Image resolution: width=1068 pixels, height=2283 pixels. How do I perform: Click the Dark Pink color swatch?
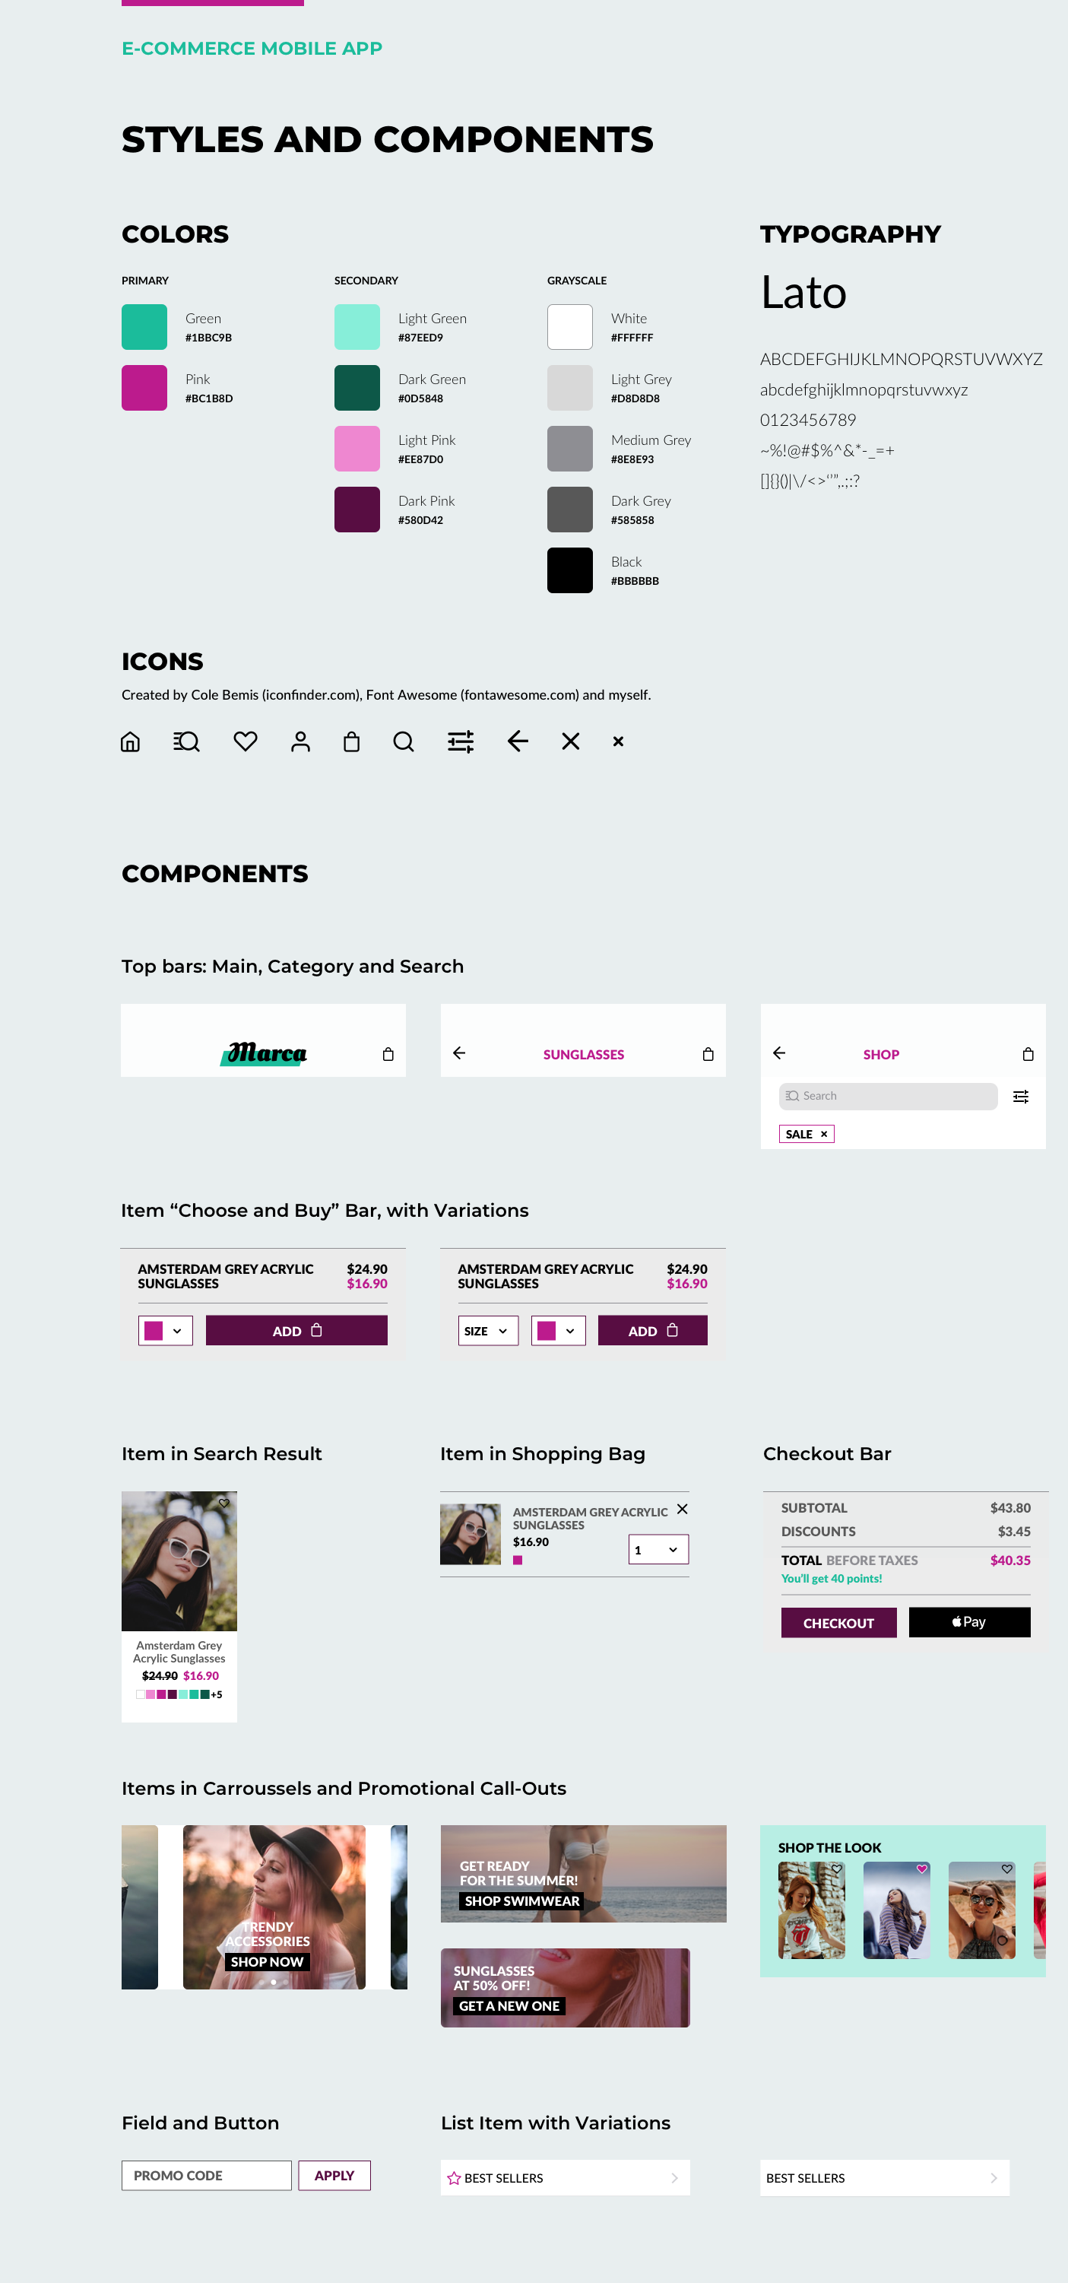coord(357,510)
